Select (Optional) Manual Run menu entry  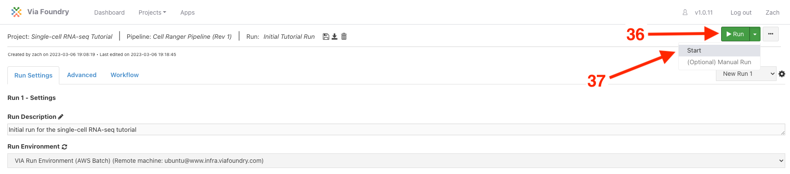pyautogui.click(x=719, y=62)
